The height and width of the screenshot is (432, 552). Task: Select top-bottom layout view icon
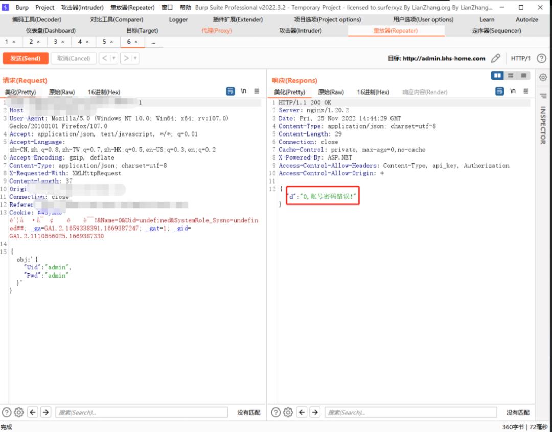[511, 75]
